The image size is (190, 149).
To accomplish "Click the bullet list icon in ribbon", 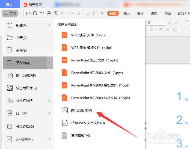I will point(186,22).
